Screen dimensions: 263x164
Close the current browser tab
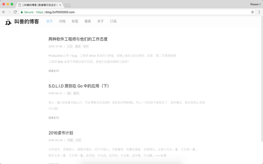pos(60,5)
